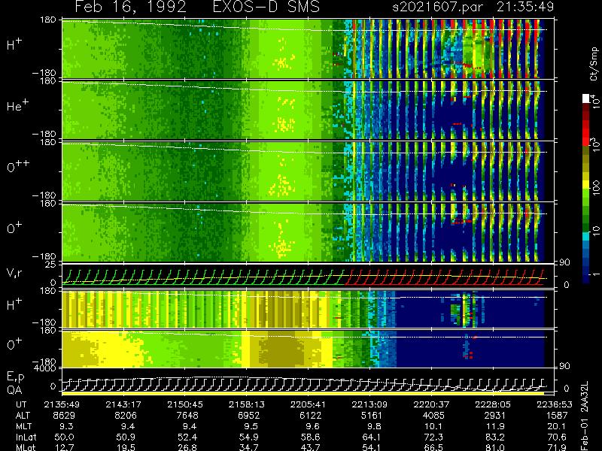Click the UT value '2135:49'
Viewport: 602px width, 451px height.
[x=62, y=404]
